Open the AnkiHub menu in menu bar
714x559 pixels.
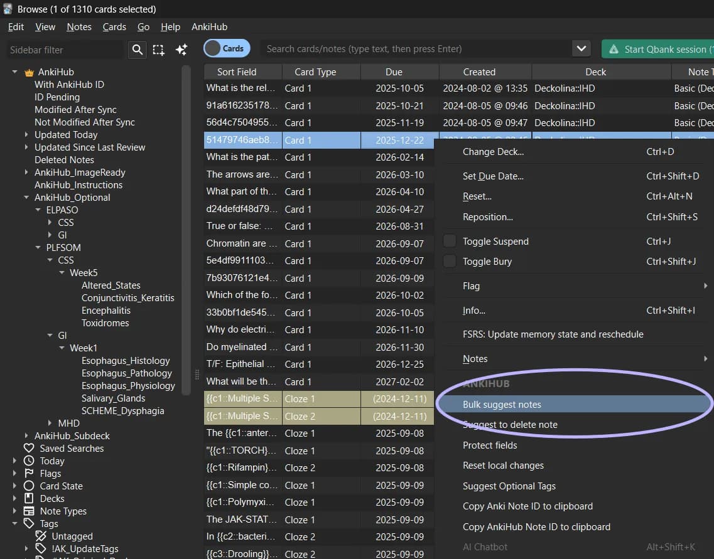209,27
